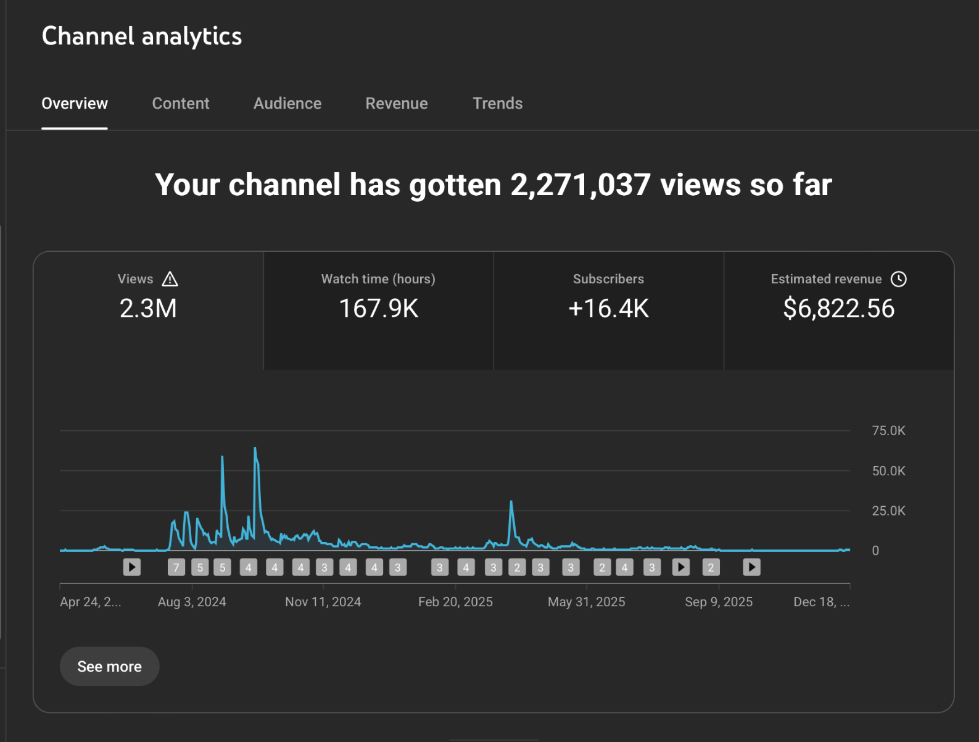The image size is (979, 742).
Task: Click the warning triangle beside Views
Action: click(170, 280)
